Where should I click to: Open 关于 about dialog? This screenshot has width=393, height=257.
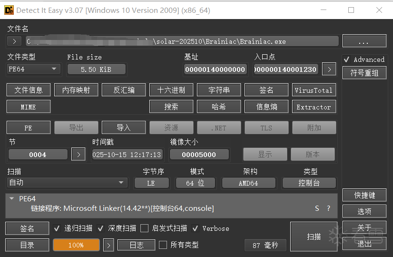(x=364, y=227)
